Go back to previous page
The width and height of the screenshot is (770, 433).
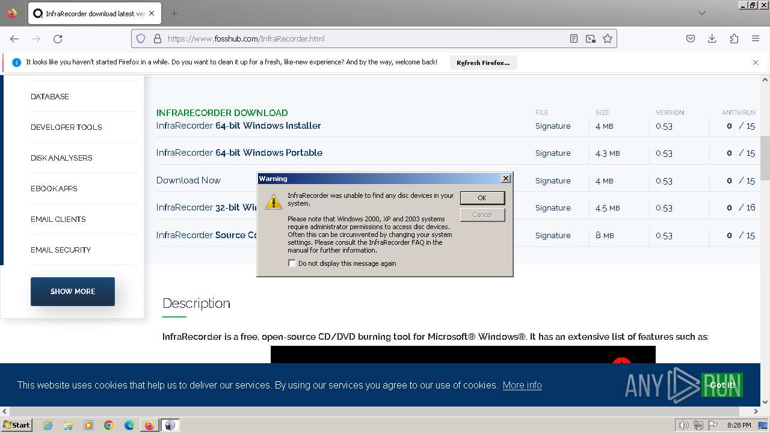pos(14,38)
